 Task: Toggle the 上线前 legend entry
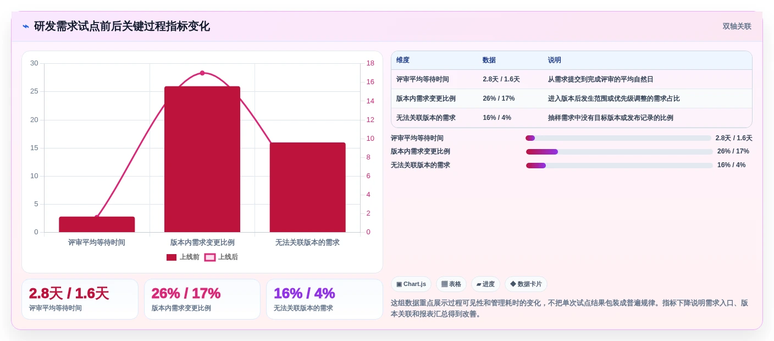tap(183, 257)
